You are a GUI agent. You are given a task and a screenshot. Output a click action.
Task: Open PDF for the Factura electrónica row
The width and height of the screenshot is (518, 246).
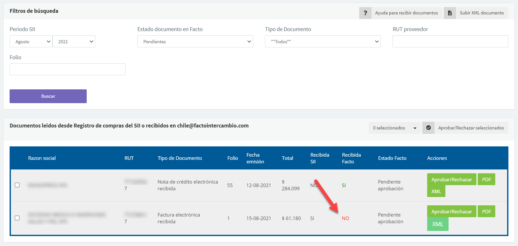coord(486,211)
